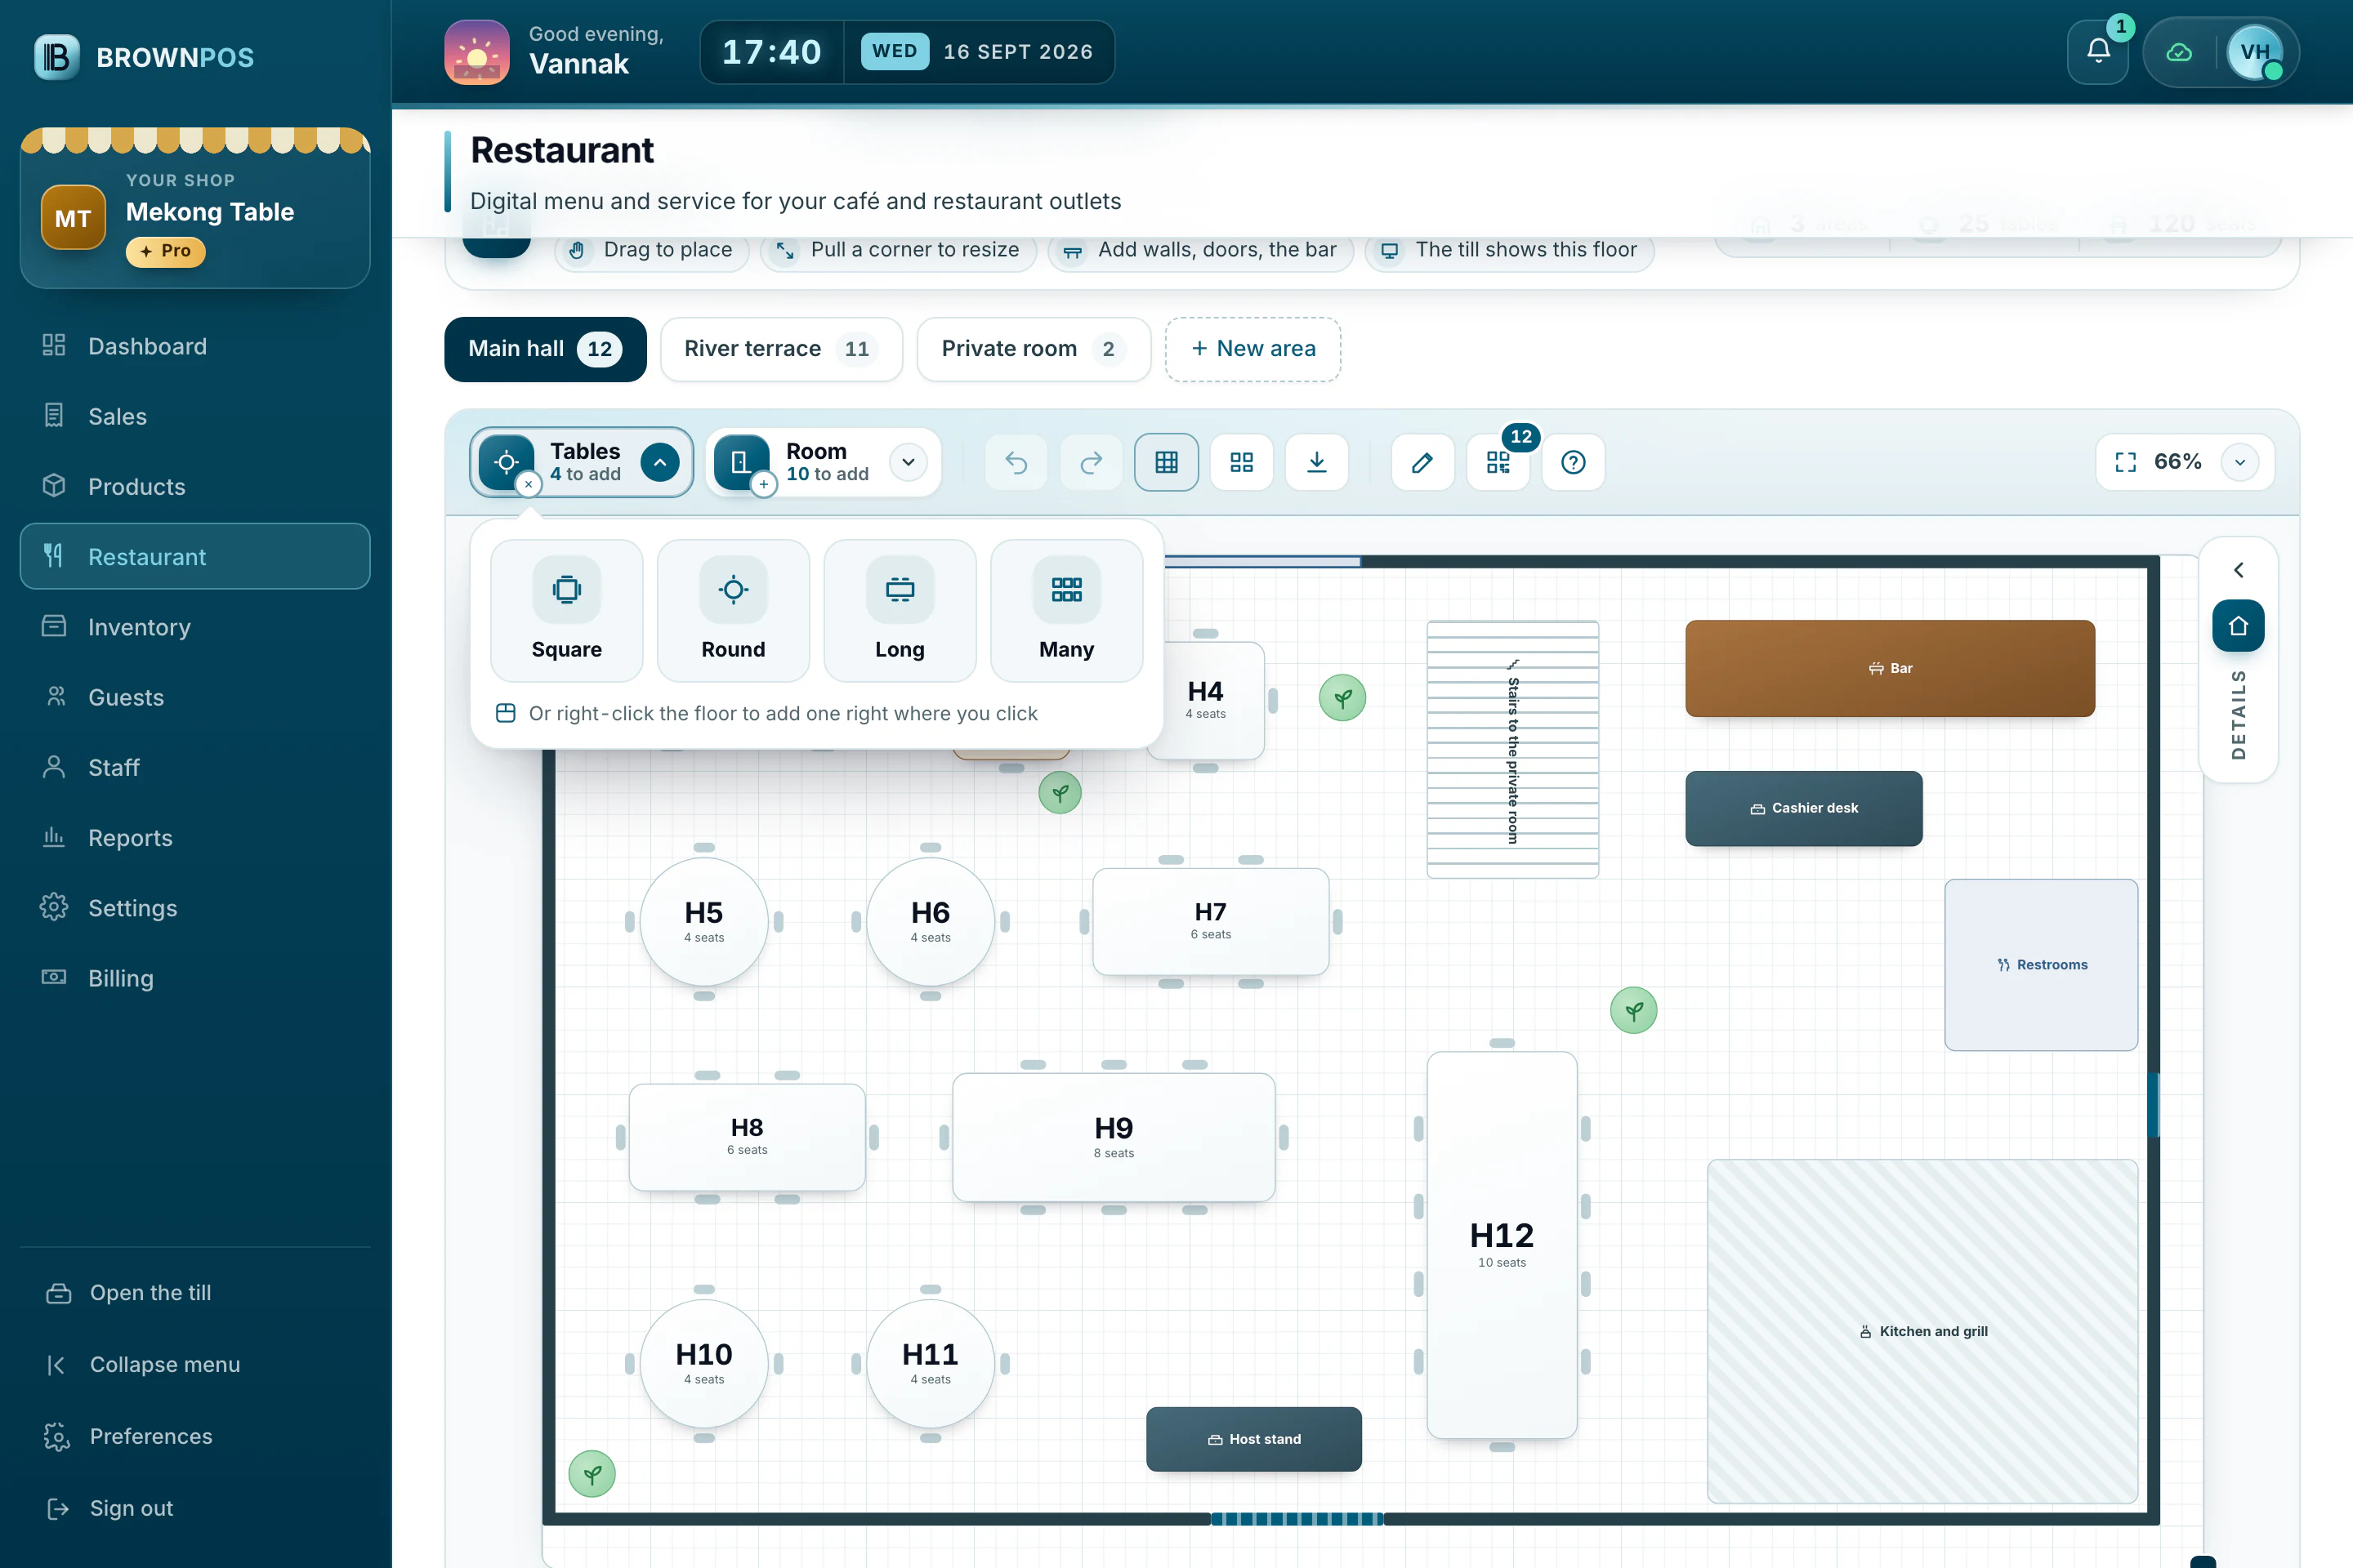Click the BrownPOS logo icon

(x=57, y=57)
